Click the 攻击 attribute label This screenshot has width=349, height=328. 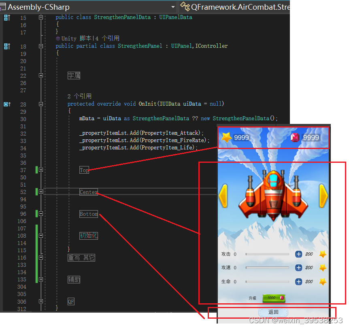(x=226, y=254)
